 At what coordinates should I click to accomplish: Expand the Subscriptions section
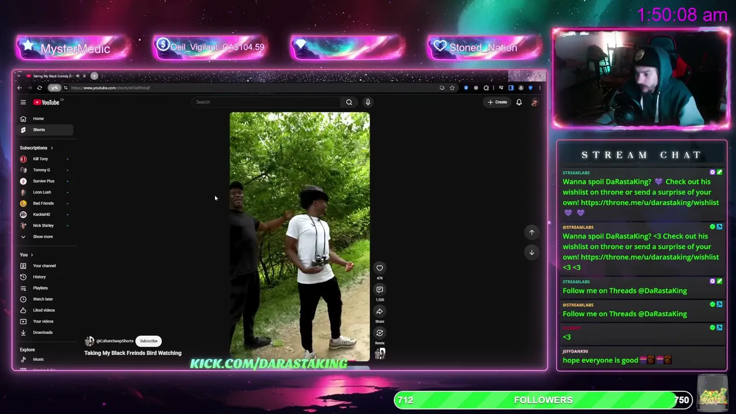coord(36,148)
